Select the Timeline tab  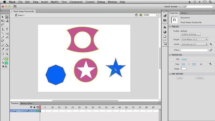click(15, 103)
